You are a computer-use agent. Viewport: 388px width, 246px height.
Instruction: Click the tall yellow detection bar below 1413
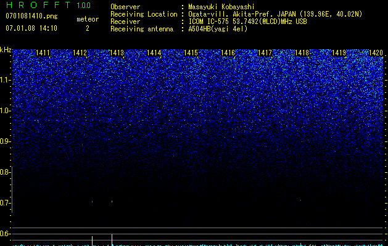pyautogui.click(x=112, y=240)
